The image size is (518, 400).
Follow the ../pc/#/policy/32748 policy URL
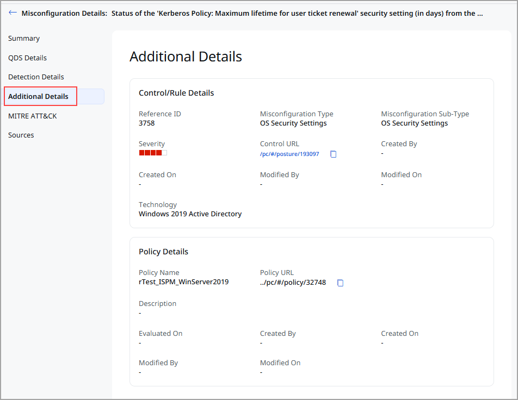click(x=293, y=283)
